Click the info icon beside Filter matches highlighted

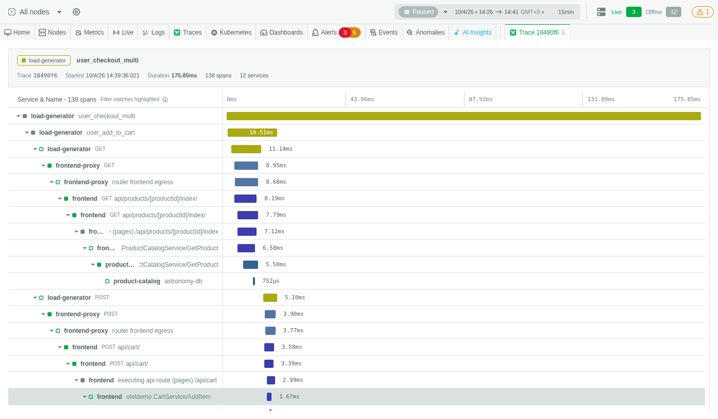(165, 100)
